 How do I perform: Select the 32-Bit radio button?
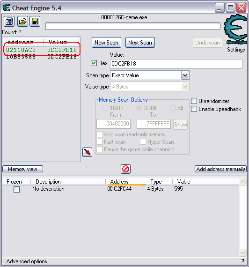tap(139, 108)
